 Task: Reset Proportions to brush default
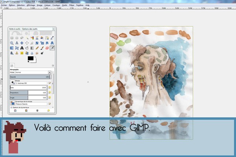[x=50, y=93]
